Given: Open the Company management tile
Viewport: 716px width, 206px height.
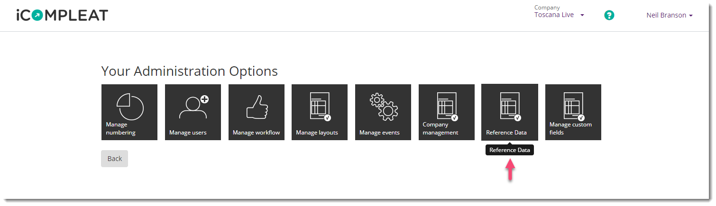Looking at the screenshot, I should pos(447,112).
